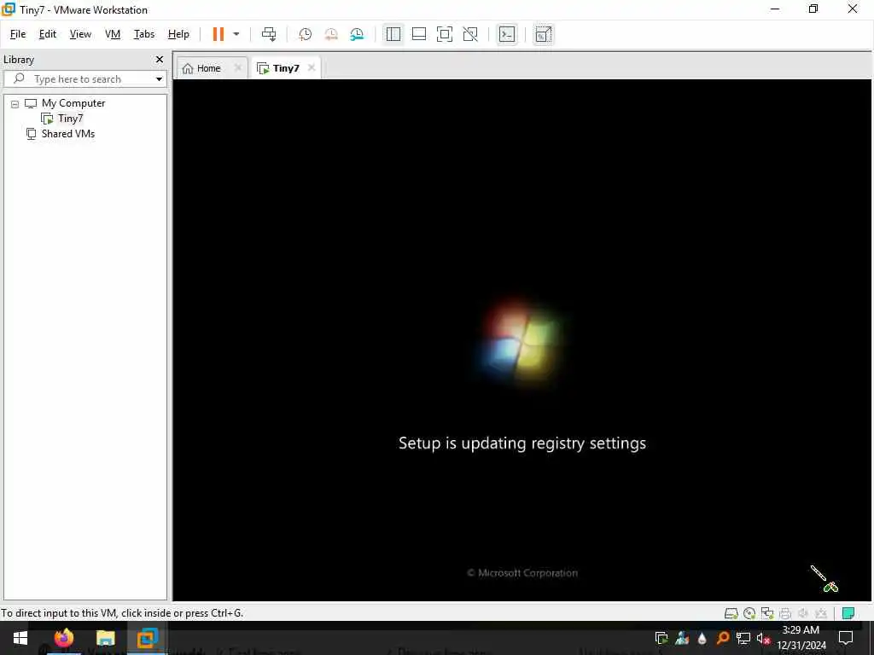Click the Revert to snapshot icon

(331, 34)
